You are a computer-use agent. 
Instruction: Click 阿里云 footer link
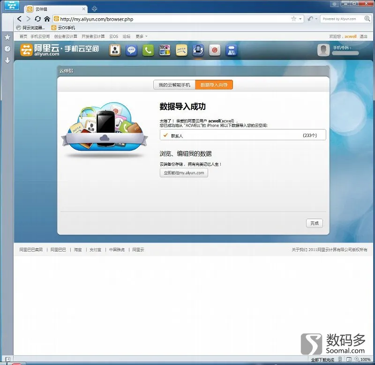(x=138, y=250)
